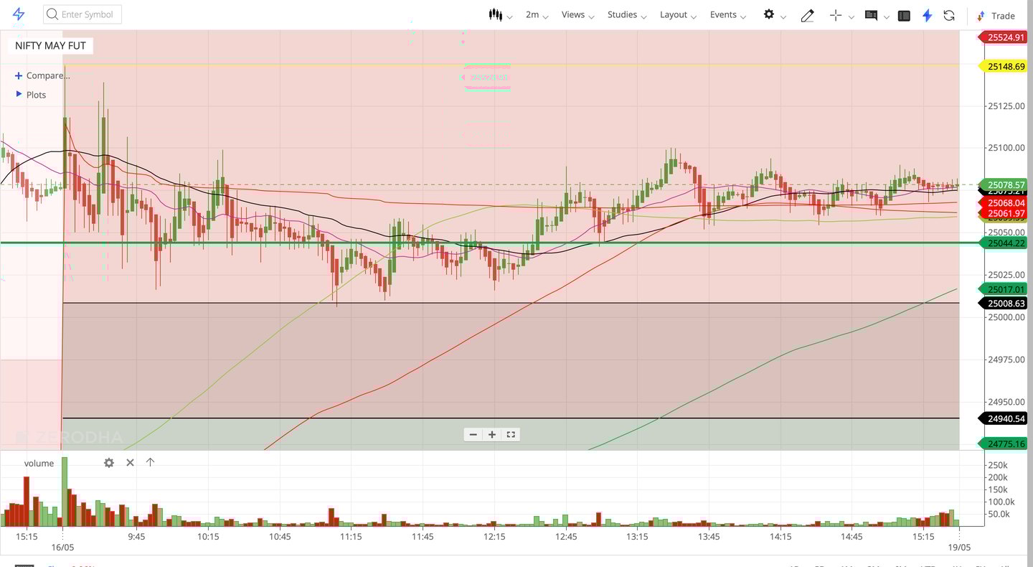Open the Layout menu
The height and width of the screenshot is (567, 1033).
click(679, 14)
